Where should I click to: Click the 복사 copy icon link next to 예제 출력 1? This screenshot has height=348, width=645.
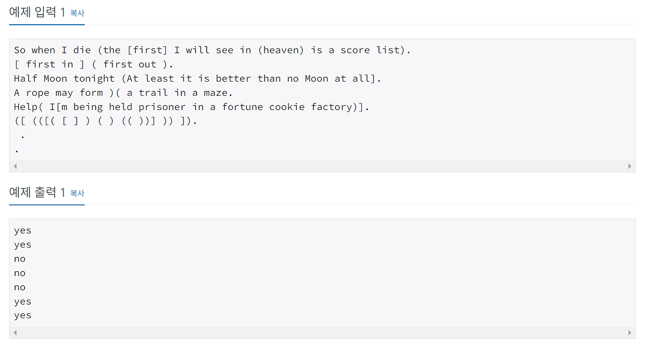point(77,193)
